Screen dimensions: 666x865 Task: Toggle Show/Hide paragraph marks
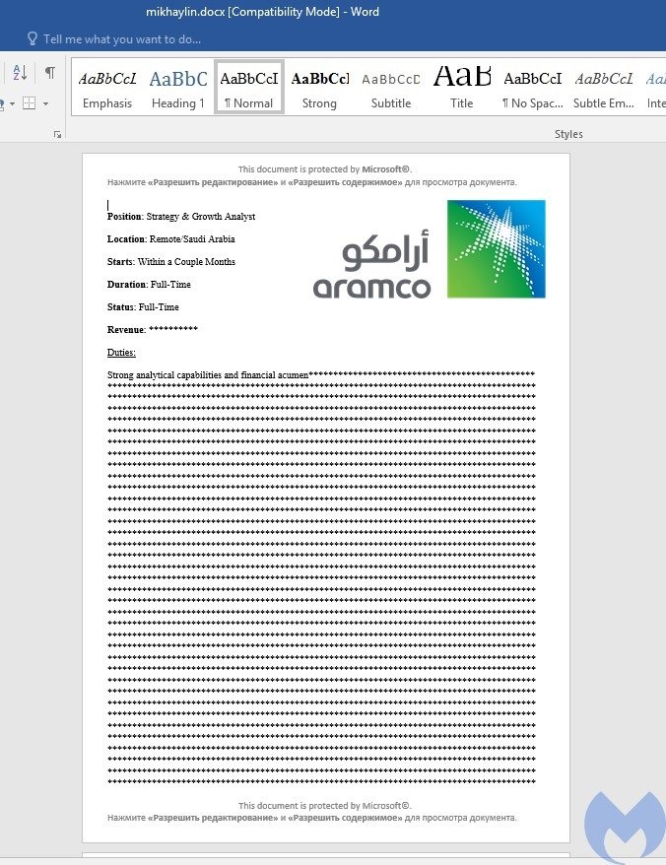click(49, 72)
